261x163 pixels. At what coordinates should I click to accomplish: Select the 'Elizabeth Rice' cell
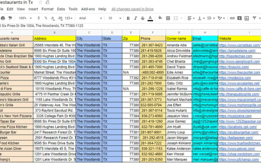(179, 78)
